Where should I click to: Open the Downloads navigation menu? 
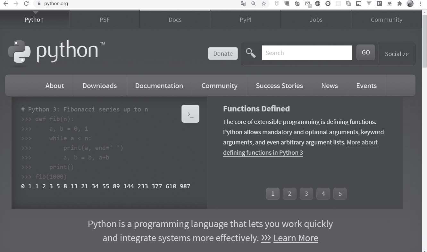tap(99, 86)
